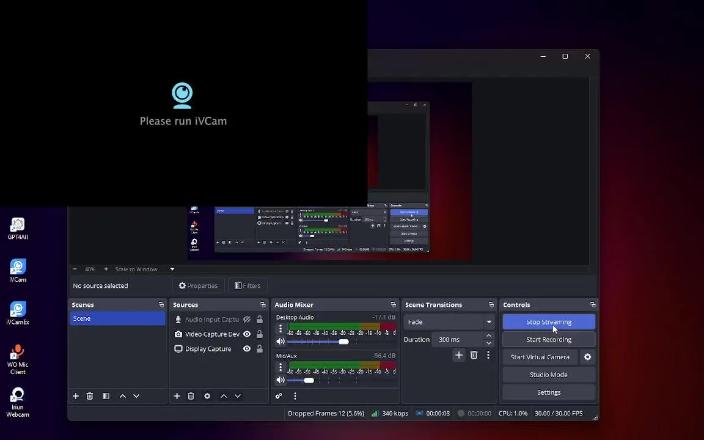The image size is (704, 440).
Task: Delete selected source with trash icon
Action: (x=191, y=396)
